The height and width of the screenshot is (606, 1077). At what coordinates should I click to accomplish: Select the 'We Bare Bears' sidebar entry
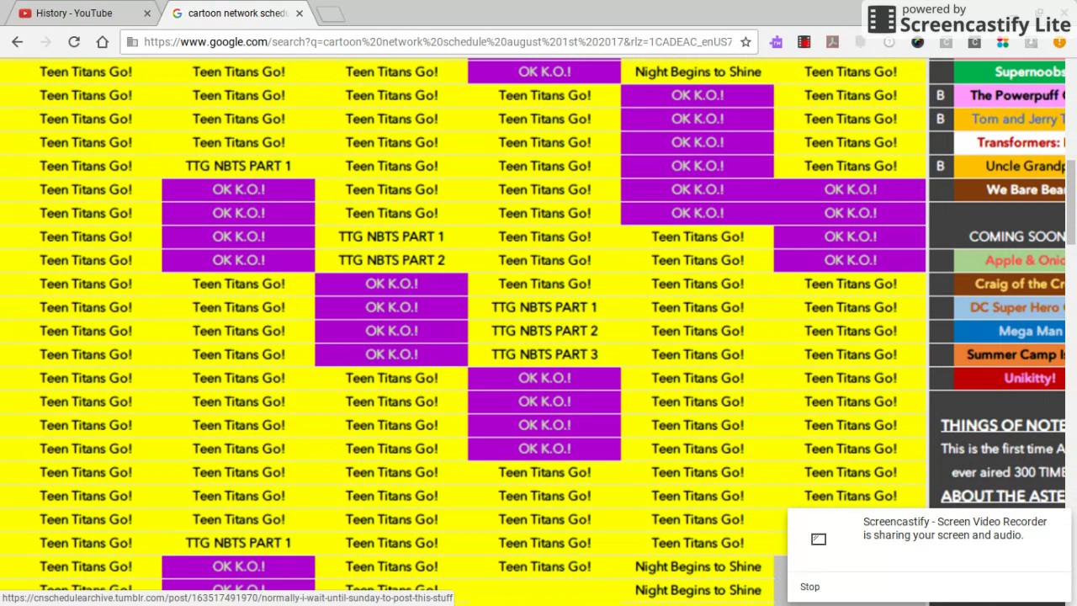pos(1010,189)
